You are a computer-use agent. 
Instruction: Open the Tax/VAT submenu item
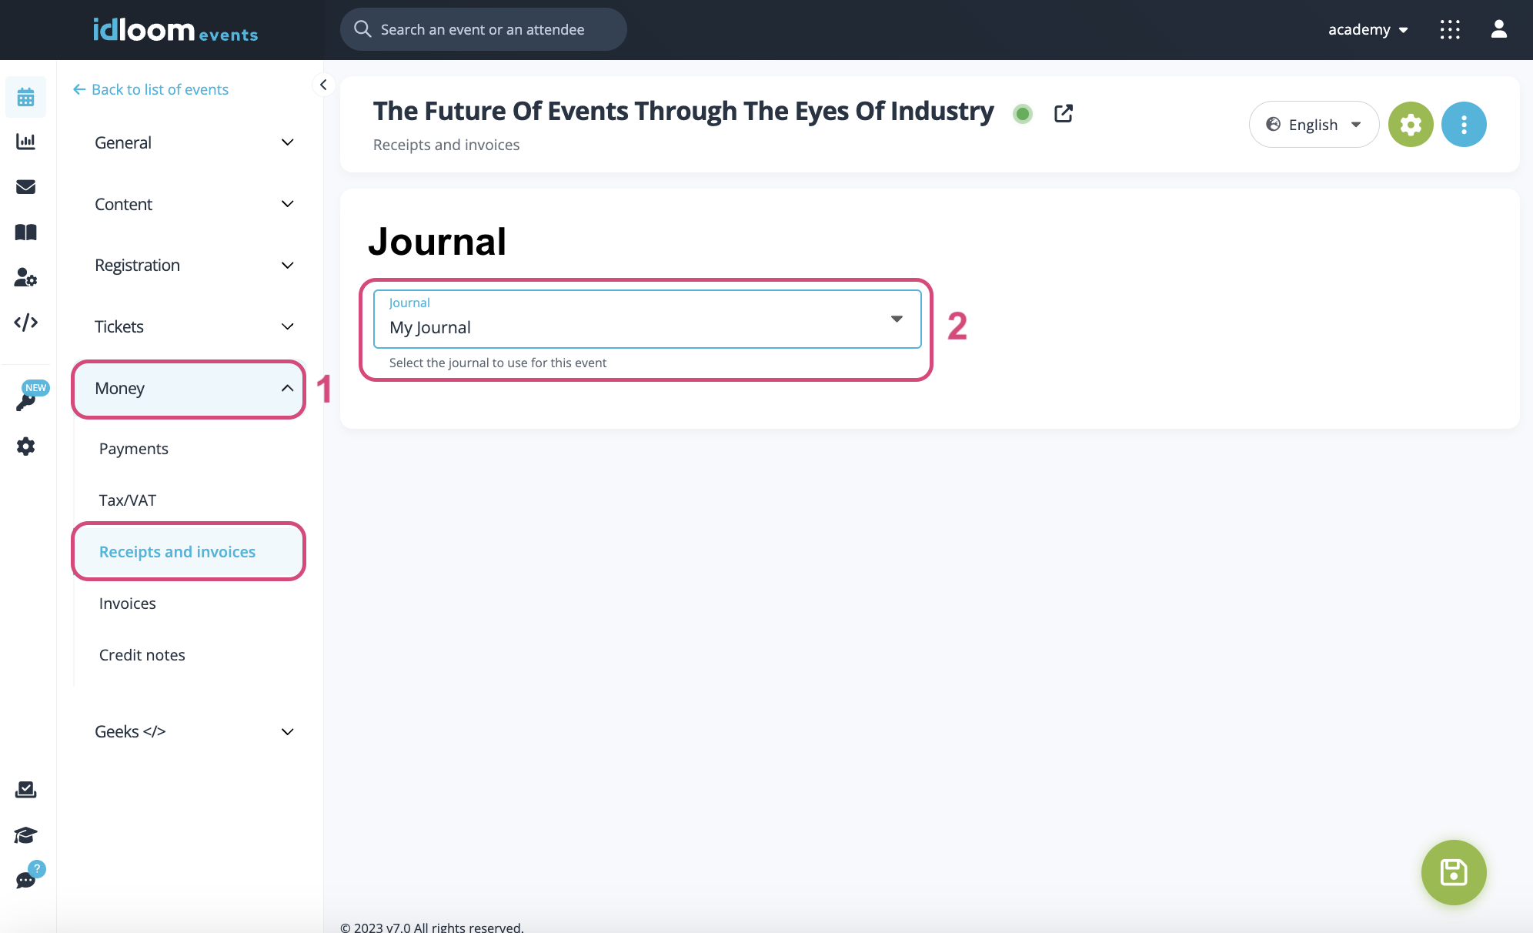point(127,498)
